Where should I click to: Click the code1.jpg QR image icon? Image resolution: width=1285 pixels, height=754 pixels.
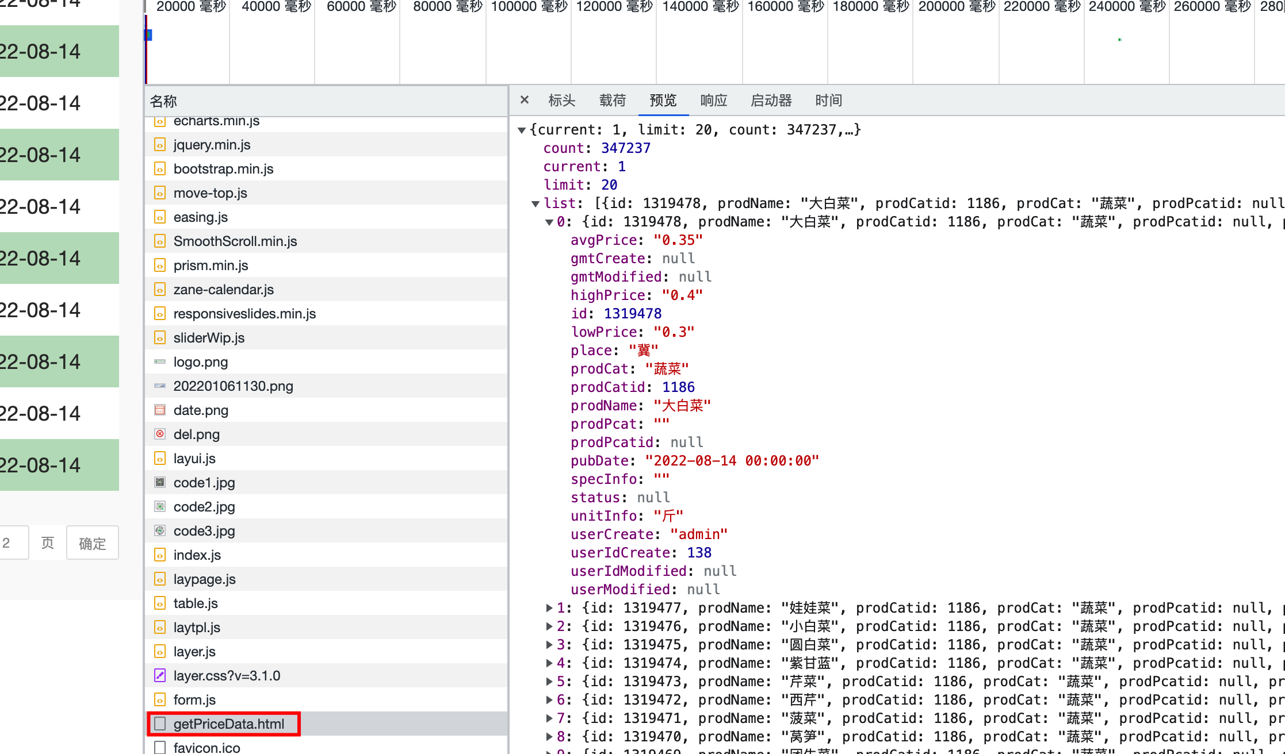(x=160, y=483)
